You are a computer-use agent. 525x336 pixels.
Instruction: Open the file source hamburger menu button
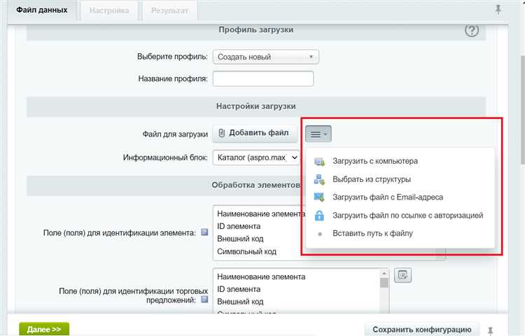[318, 134]
